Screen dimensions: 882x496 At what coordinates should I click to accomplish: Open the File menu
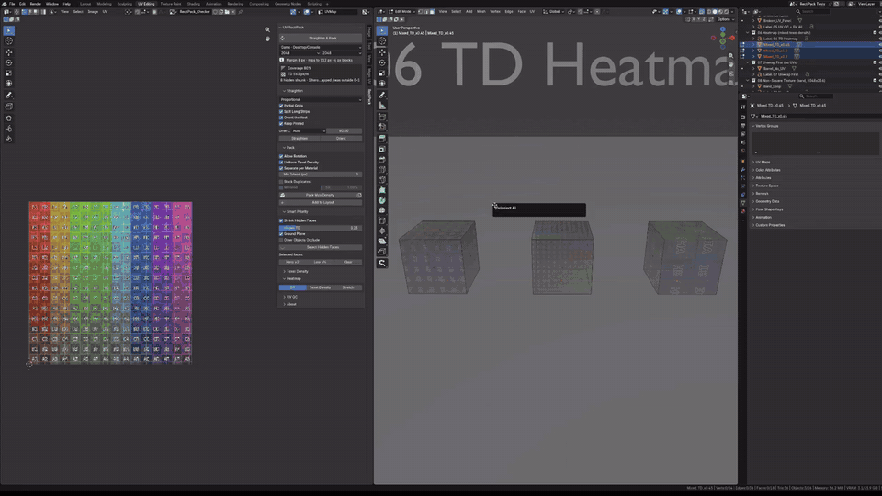pos(11,4)
